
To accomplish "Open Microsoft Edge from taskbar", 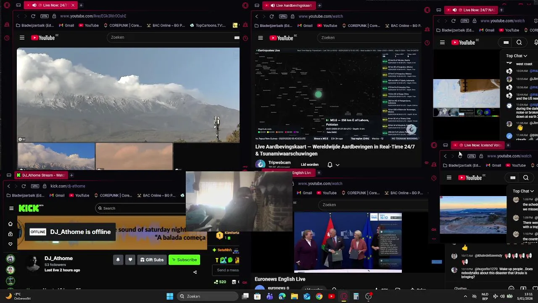I will coord(282,296).
